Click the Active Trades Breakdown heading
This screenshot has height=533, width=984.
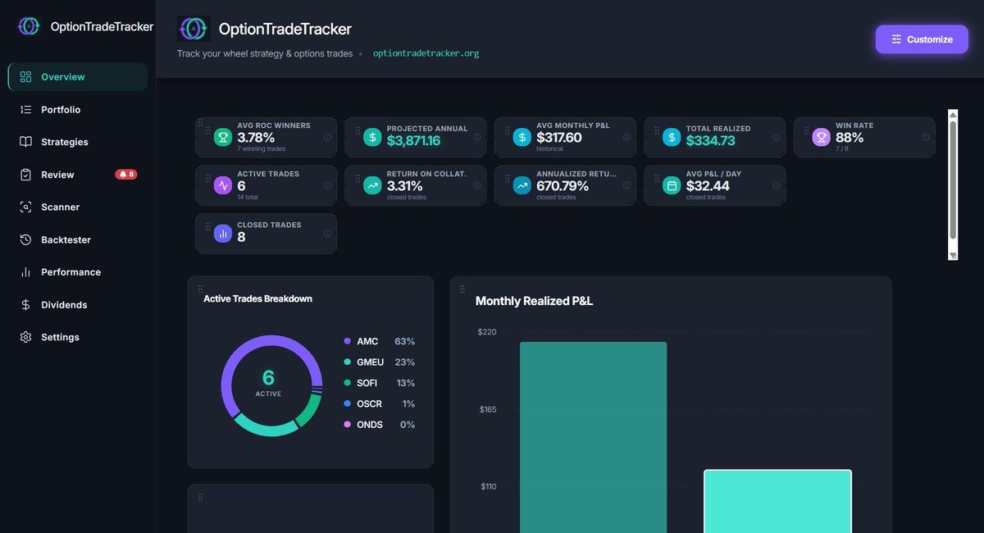point(257,298)
